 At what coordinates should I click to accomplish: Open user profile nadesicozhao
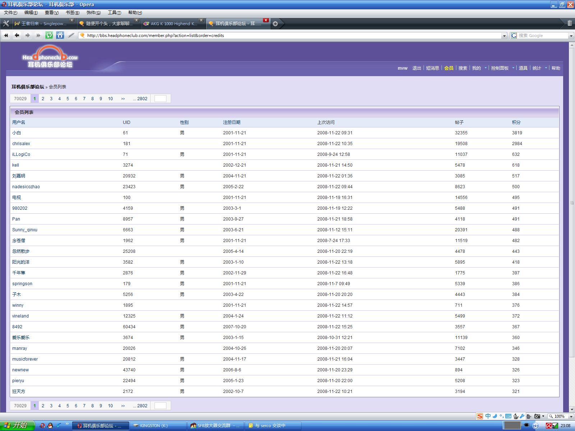click(x=26, y=187)
